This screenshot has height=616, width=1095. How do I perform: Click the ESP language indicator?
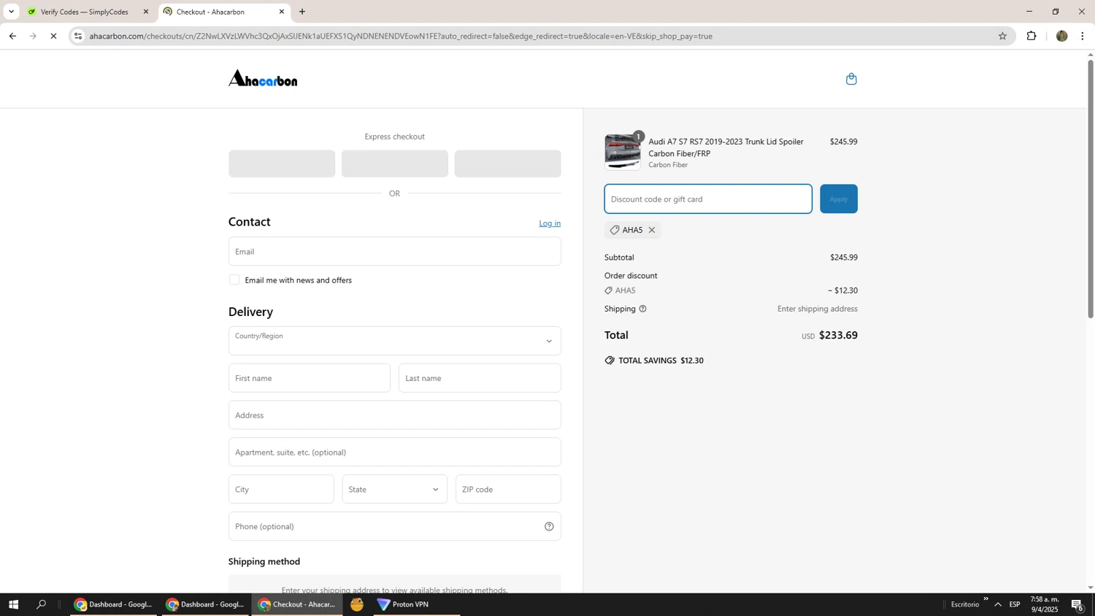point(1015,604)
